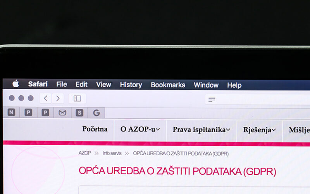Expand the O AZOP-u dropdown
The height and width of the screenshot is (194, 310).
coord(140,130)
